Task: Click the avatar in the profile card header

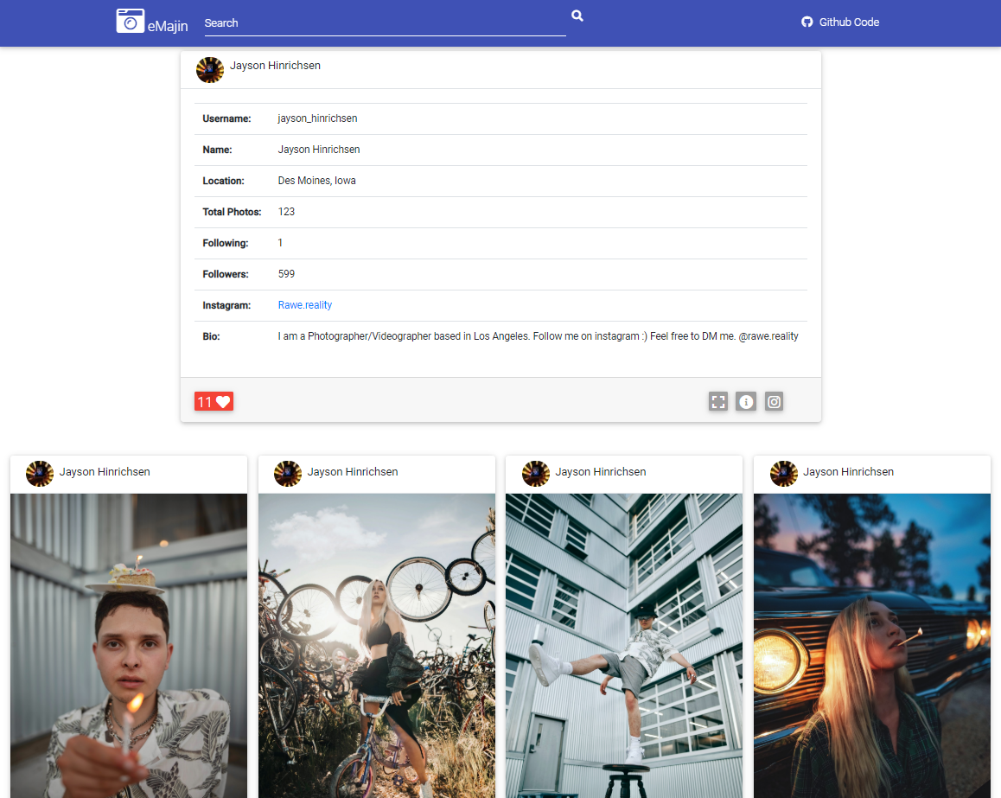Action: [209, 69]
